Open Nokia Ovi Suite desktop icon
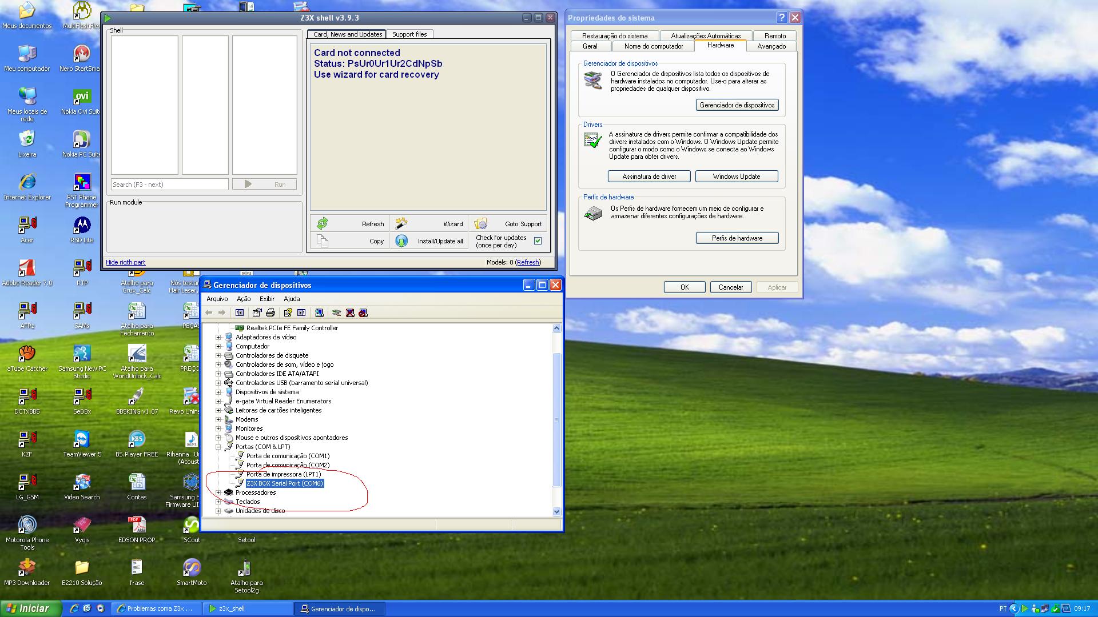Viewport: 1098px width, 617px height. pyautogui.click(x=82, y=101)
